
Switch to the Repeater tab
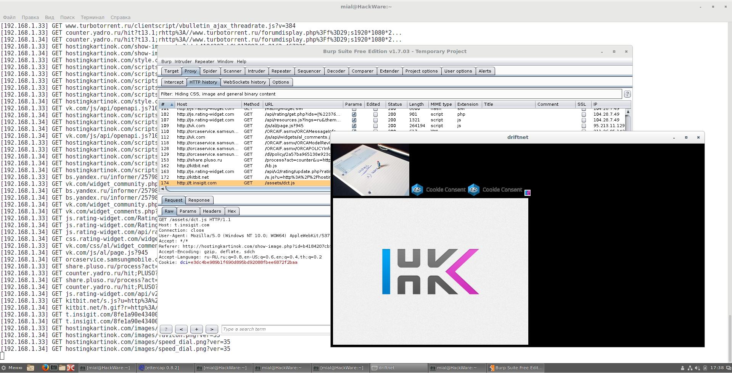coord(281,71)
